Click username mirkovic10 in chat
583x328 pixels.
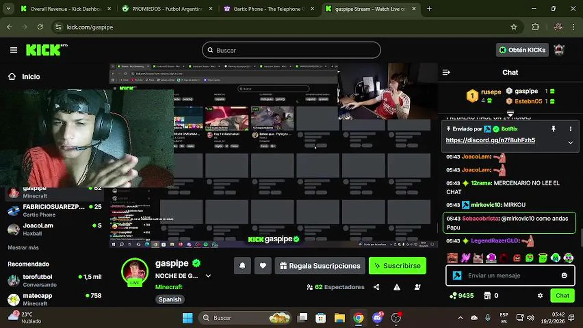coord(485,205)
